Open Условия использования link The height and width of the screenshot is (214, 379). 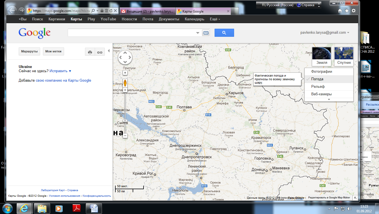click(x=64, y=196)
